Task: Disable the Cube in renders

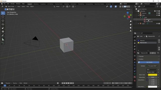Action: coord(159,15)
